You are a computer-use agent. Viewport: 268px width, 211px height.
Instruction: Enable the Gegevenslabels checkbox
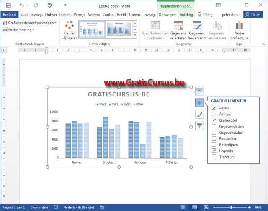[x=214, y=126]
